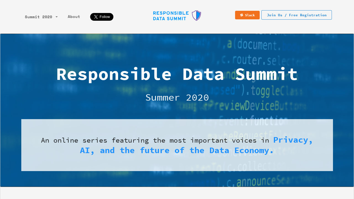Select the dropdown caret next to Summit 2020

pos(57,17)
